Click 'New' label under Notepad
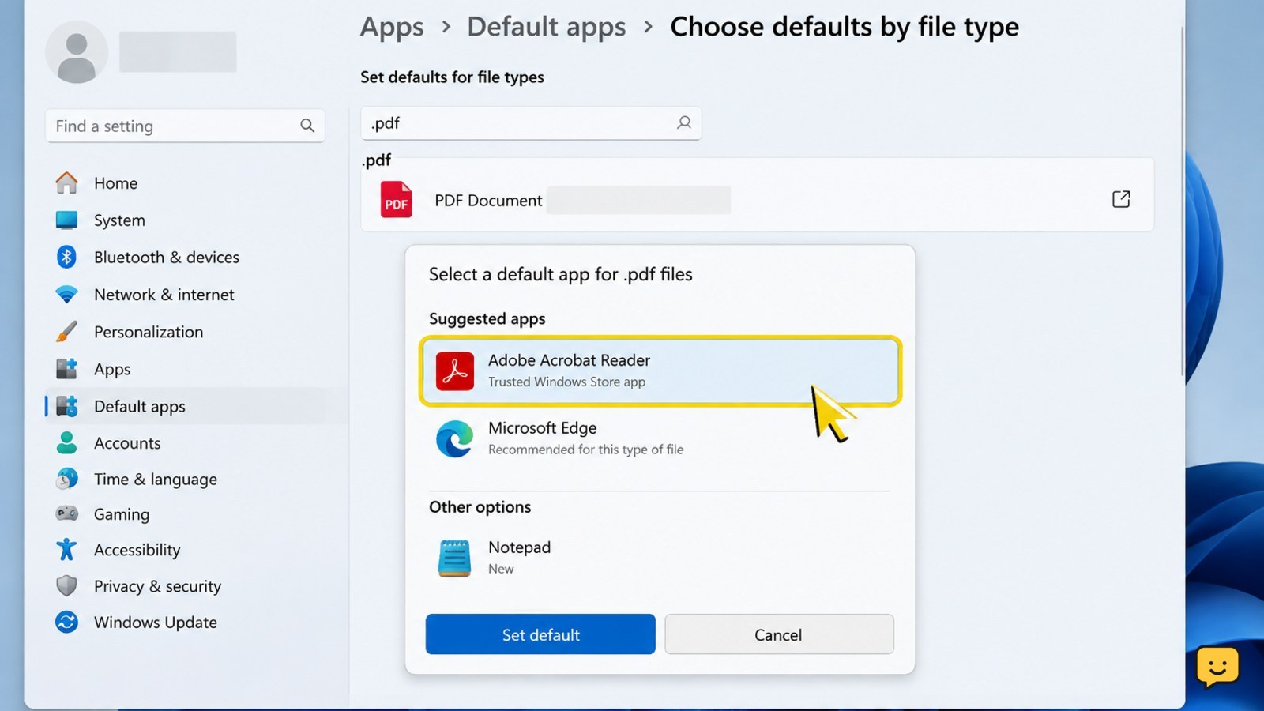 pyautogui.click(x=501, y=569)
